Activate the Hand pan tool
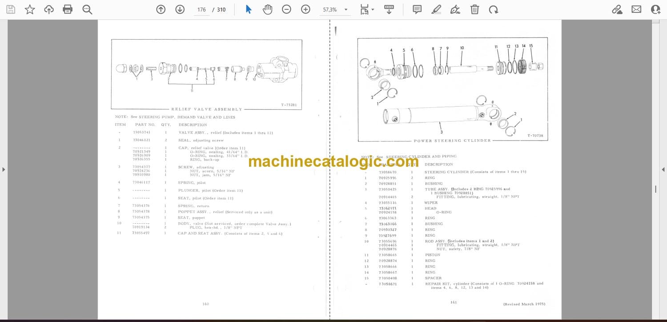Image resolution: width=667 pixels, height=322 pixels. 267,9
